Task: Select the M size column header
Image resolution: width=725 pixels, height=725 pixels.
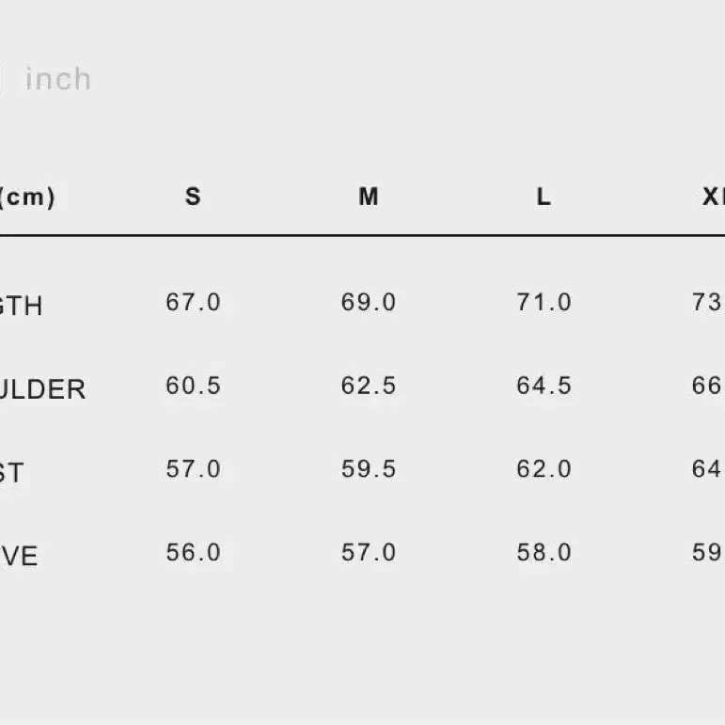Action: click(369, 197)
